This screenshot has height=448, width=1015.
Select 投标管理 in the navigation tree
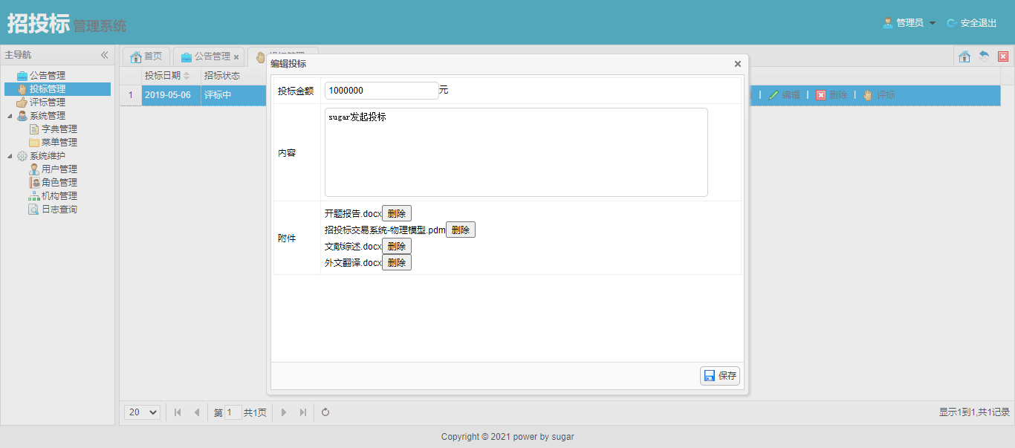click(47, 89)
